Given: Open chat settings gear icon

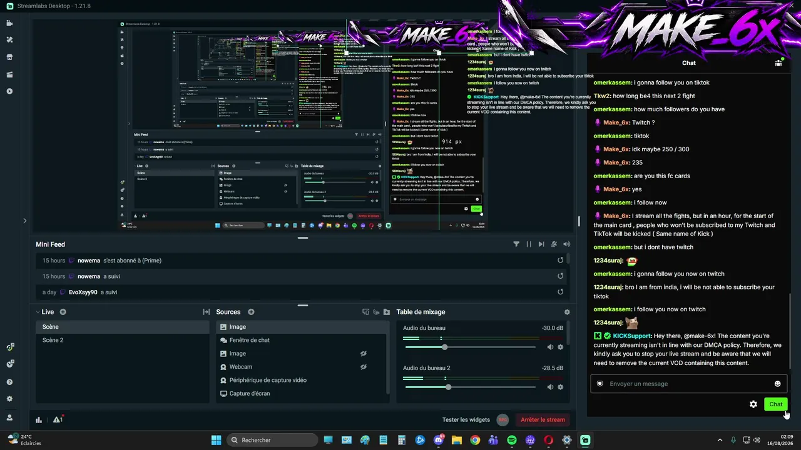Looking at the screenshot, I should pyautogui.click(x=753, y=404).
